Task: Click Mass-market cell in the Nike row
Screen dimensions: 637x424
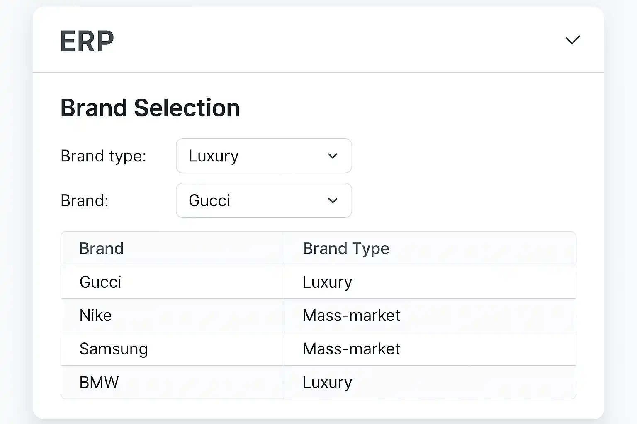Action: pos(351,316)
